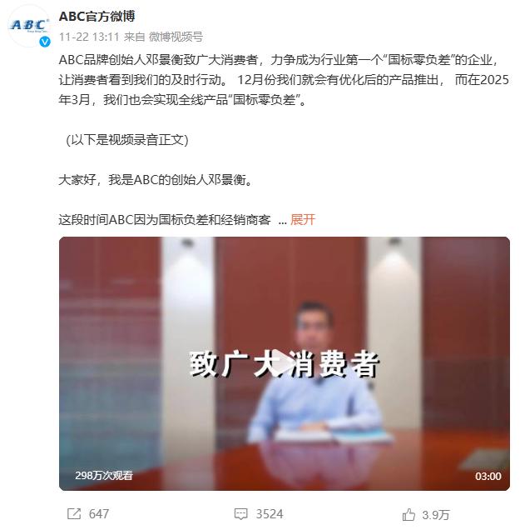Screen dimensions: 520x530
Task: Click the 大家好，我是ABC的创始人 greeting line
Action: tap(156, 180)
